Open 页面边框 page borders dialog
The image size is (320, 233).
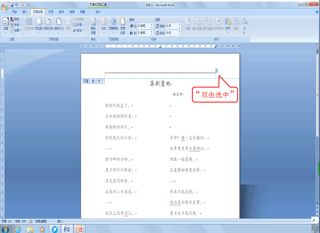click(x=123, y=26)
